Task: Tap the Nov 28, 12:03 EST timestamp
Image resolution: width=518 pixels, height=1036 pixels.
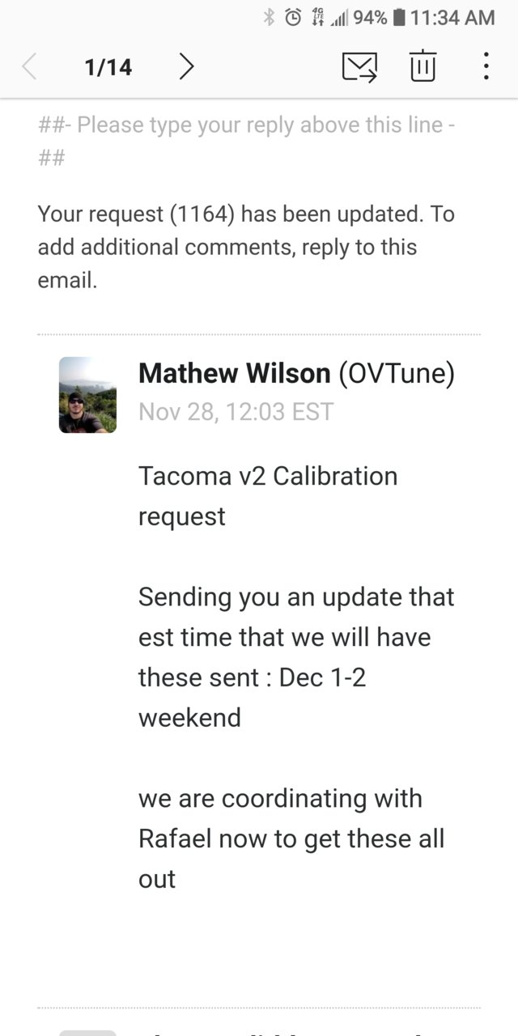Action: [x=236, y=411]
